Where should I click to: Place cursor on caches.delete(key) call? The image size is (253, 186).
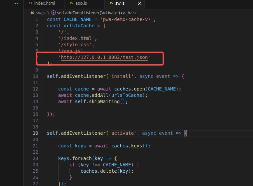(106, 171)
